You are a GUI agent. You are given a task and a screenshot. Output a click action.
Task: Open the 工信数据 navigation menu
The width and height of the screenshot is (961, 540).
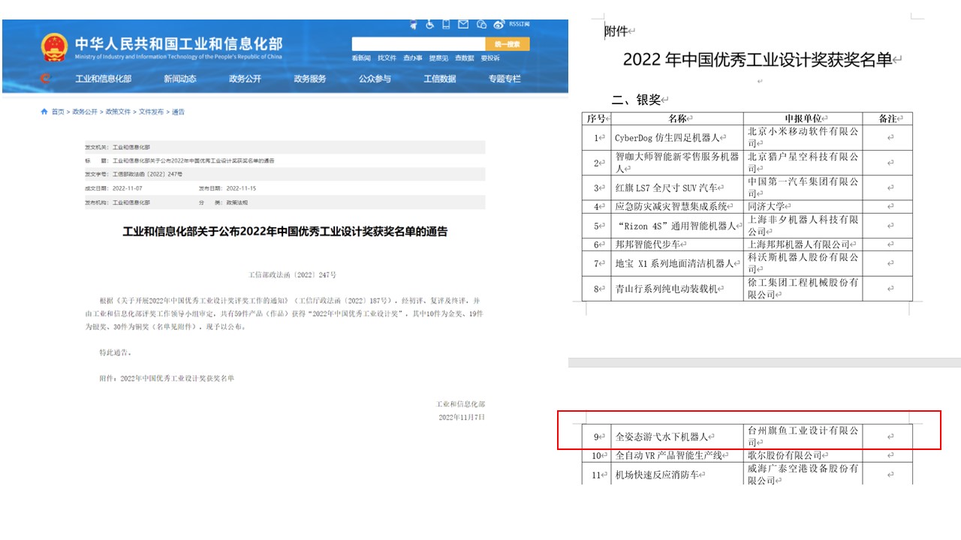(x=440, y=79)
